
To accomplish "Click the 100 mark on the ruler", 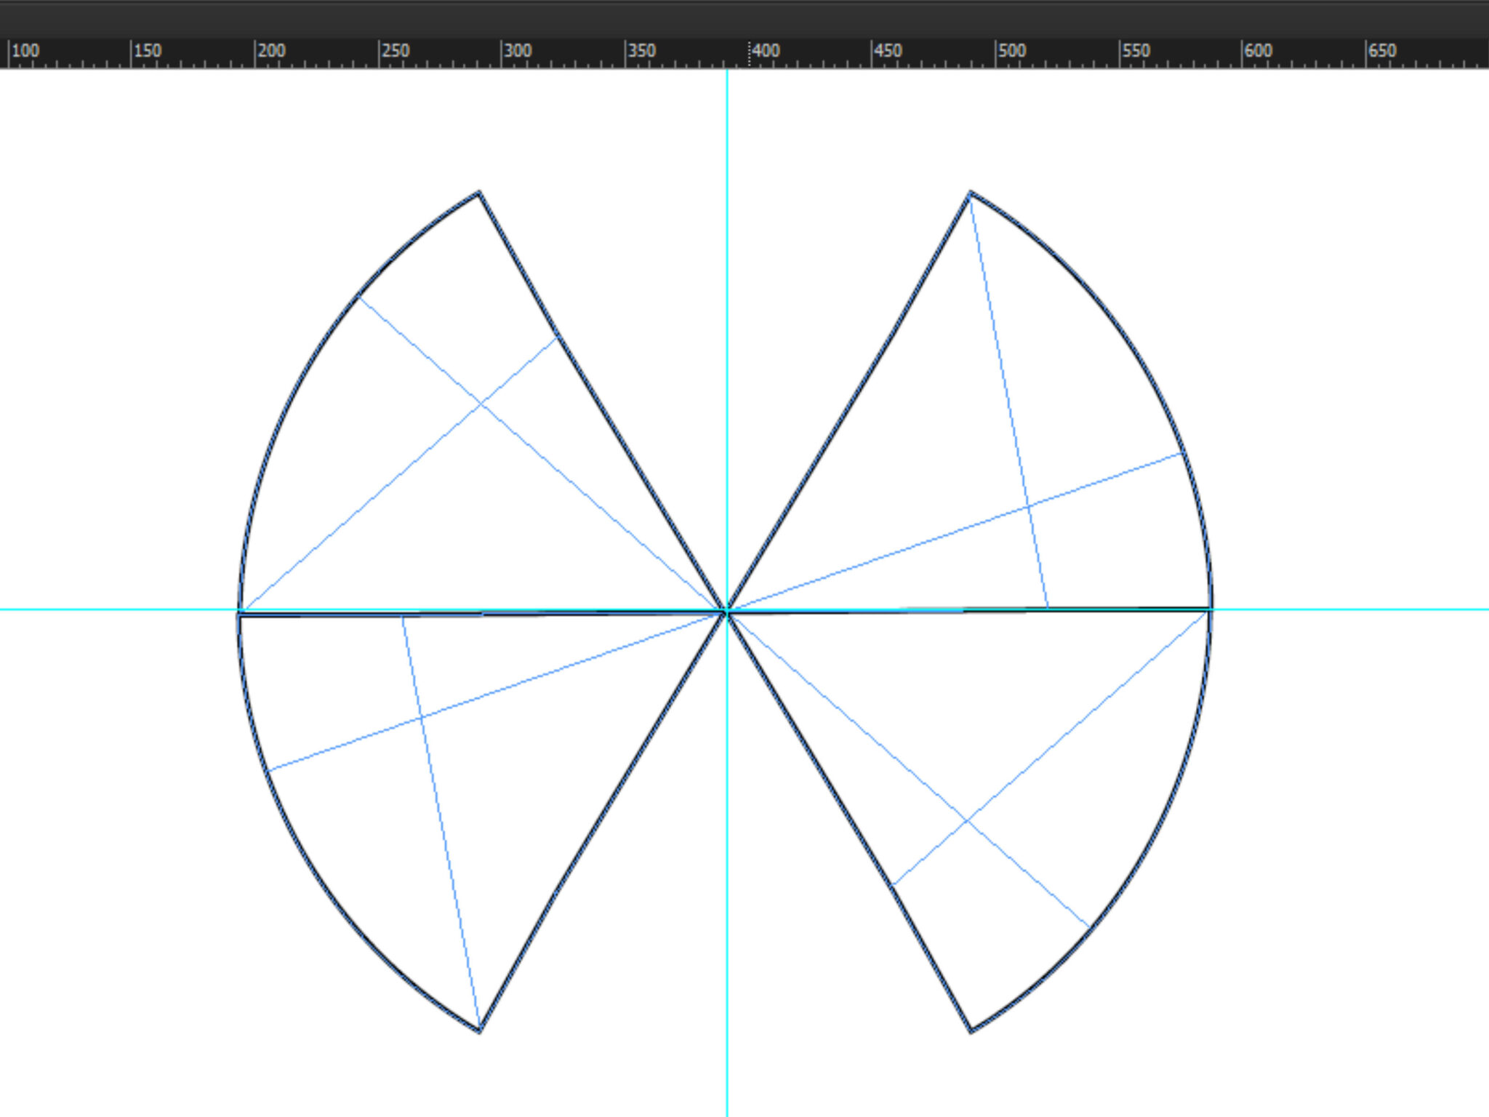I will (25, 51).
